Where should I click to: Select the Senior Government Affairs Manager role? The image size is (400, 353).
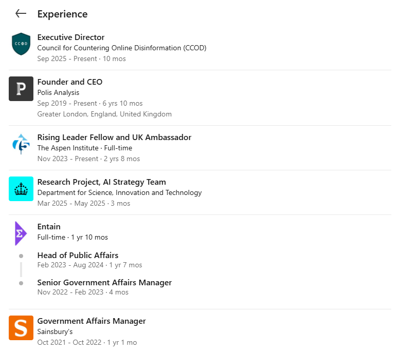coord(104,283)
